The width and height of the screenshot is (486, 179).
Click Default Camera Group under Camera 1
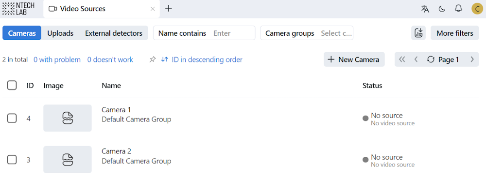coord(137,119)
